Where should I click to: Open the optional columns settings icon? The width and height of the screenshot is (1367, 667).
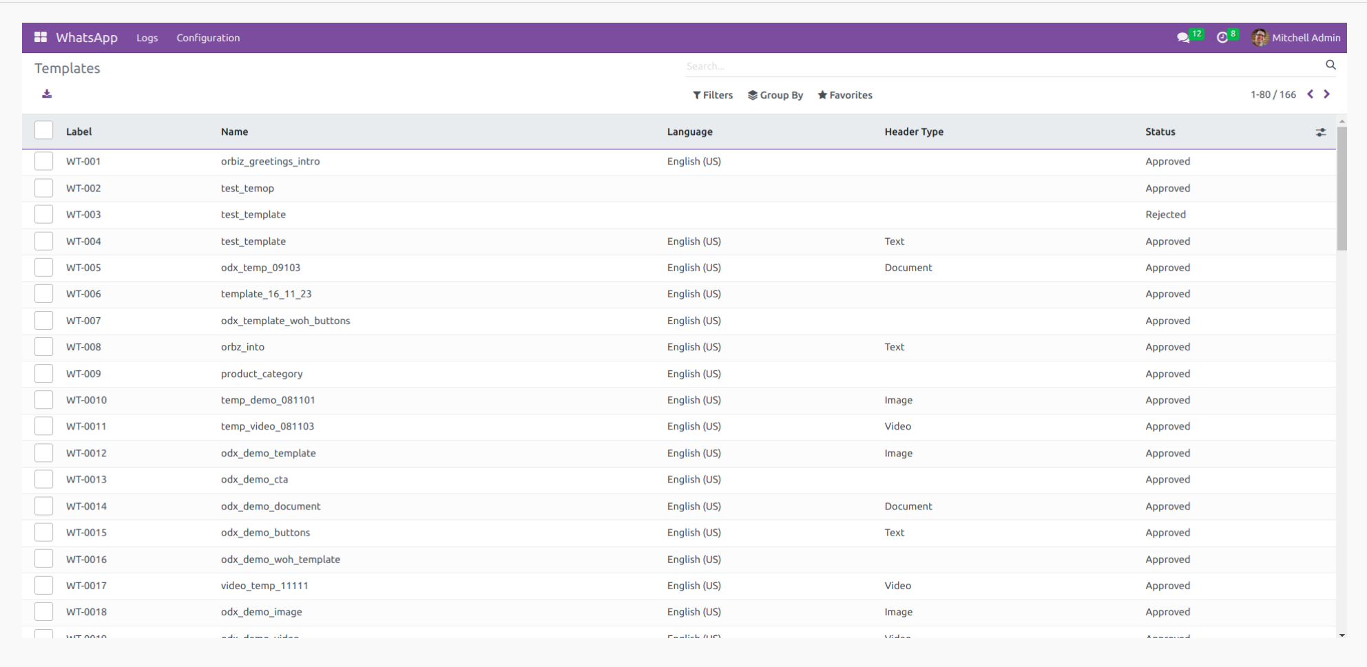(x=1321, y=132)
